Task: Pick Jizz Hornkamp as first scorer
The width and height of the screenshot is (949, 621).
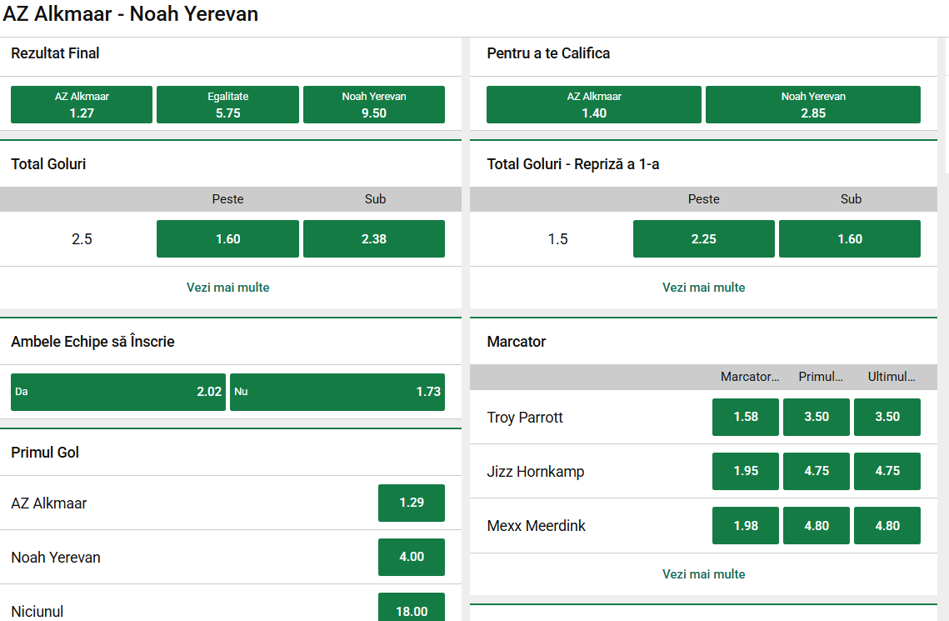Action: 817,471
